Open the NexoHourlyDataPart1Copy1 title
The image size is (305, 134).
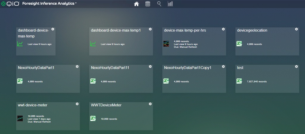(x=188, y=68)
